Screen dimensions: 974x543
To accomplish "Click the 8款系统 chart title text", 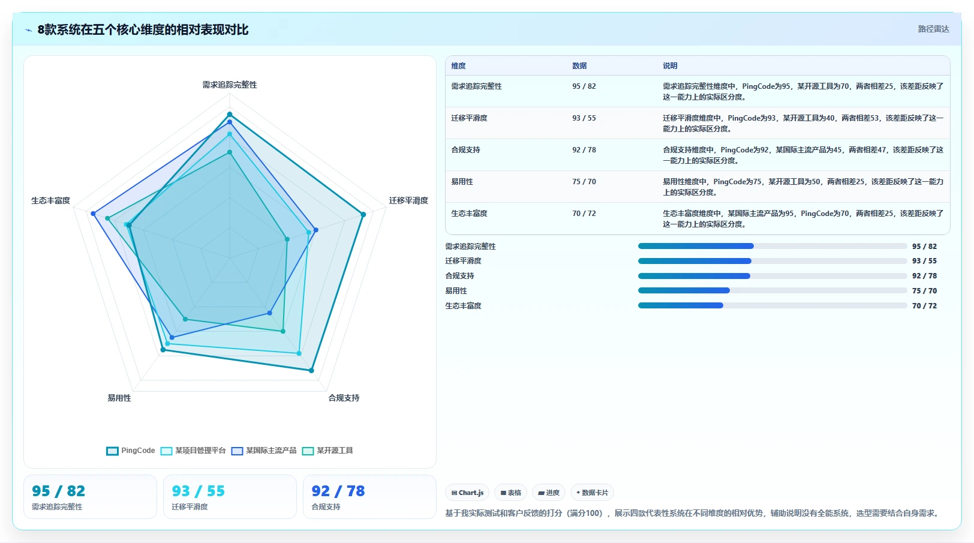I will click(143, 30).
